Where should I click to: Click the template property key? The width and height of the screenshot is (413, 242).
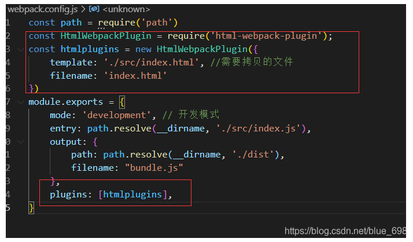(71, 63)
